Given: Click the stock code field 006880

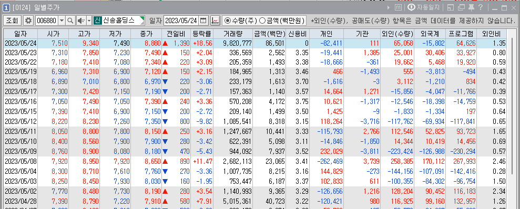Looking at the screenshot, I should pos(46,20).
